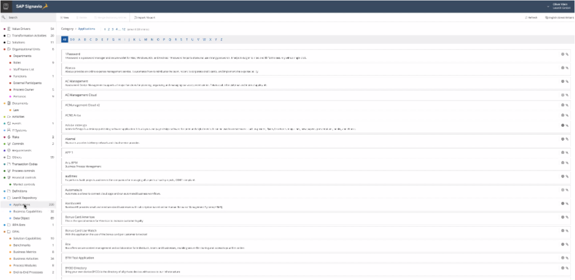Click the edit pencil for APP 1
This screenshot has width=575, height=280.
tap(567, 153)
